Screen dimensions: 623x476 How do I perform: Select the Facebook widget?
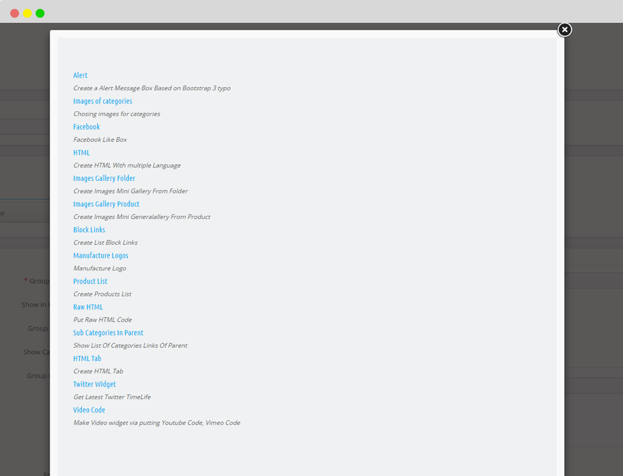coord(86,127)
